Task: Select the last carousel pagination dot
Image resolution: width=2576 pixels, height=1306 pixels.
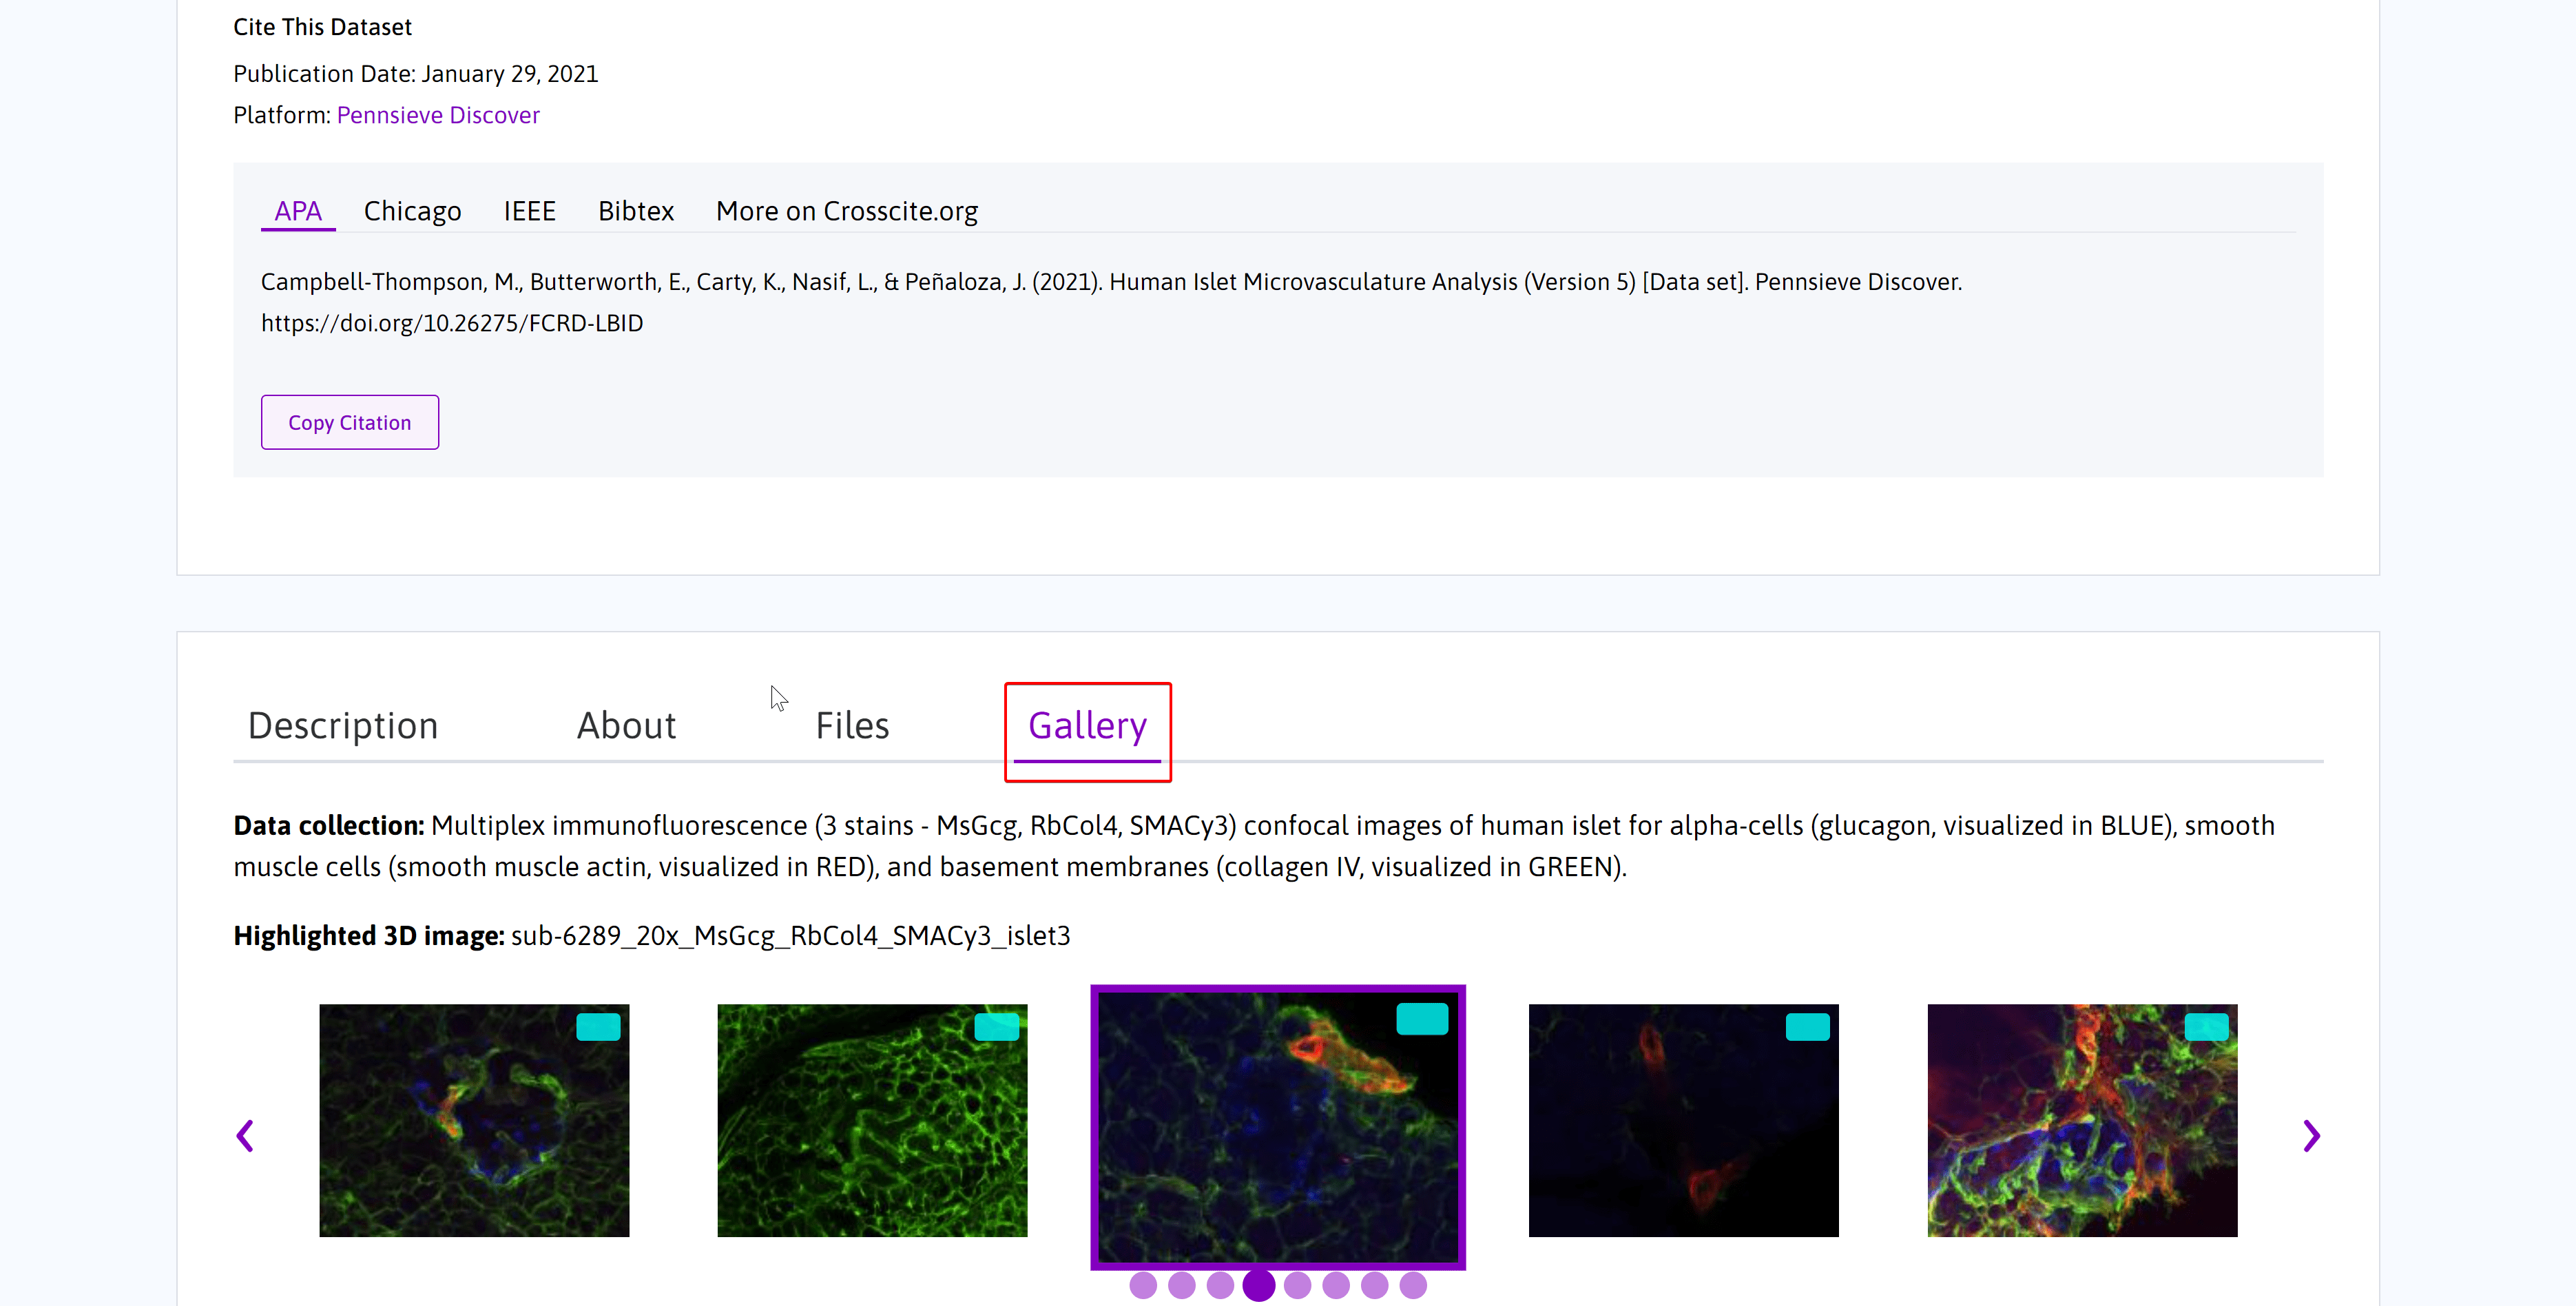Action: (1413, 1285)
